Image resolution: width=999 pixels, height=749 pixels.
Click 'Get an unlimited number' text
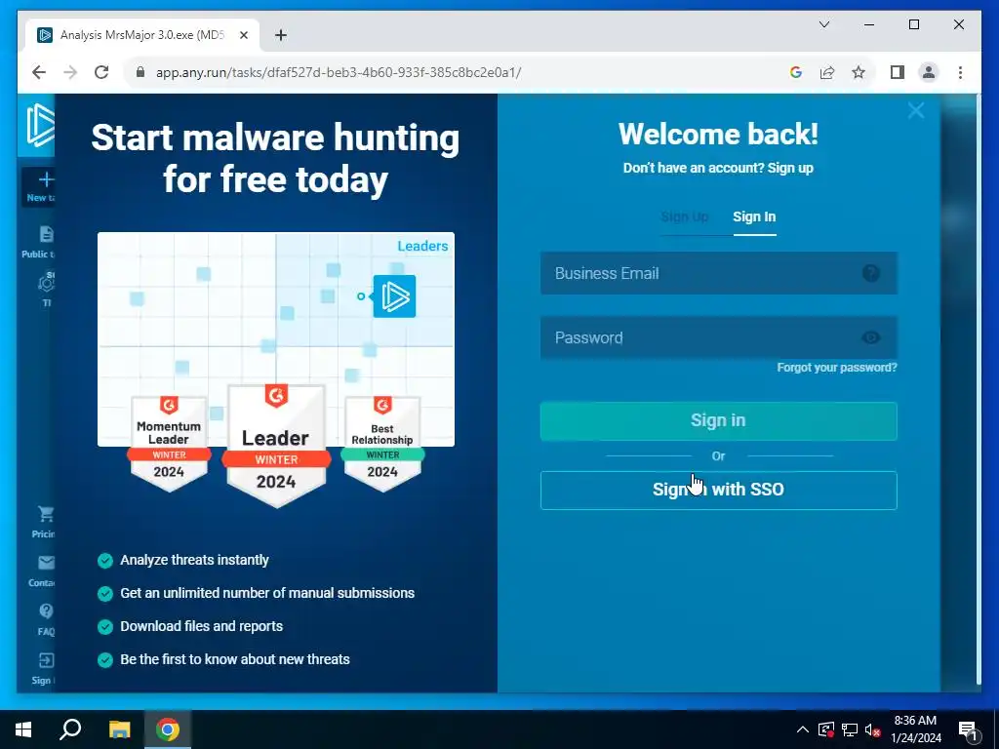[267, 593]
